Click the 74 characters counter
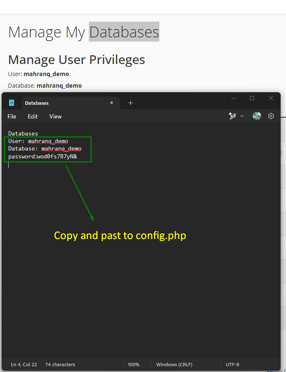This screenshot has width=286, height=372. point(60,365)
